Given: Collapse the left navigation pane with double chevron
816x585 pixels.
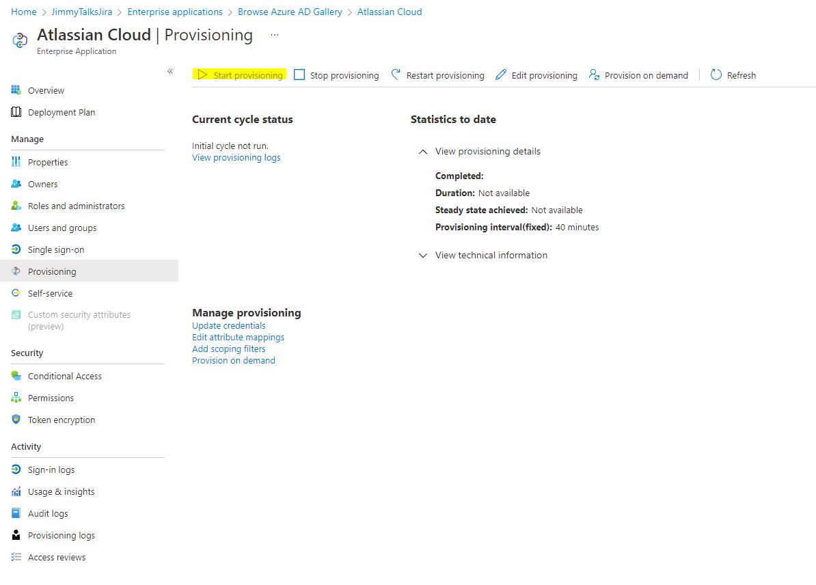Looking at the screenshot, I should (170, 70).
